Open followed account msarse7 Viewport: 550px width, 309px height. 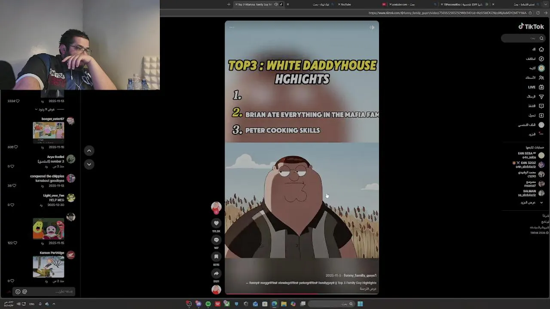click(534, 184)
